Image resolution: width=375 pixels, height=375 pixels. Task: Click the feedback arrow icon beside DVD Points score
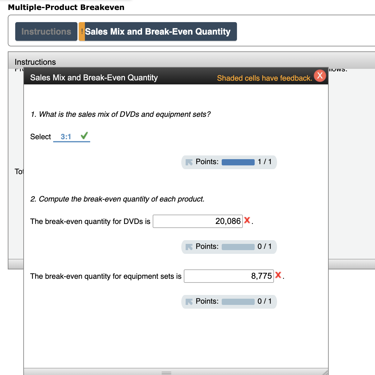click(x=189, y=247)
